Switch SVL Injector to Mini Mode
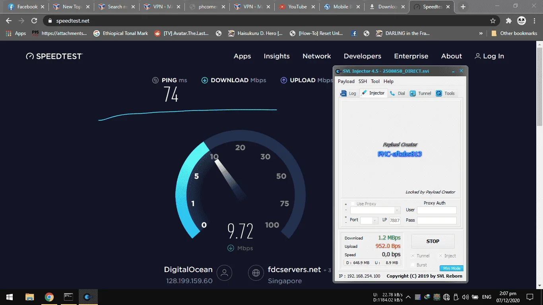Image resolution: width=543 pixels, height=305 pixels. click(x=452, y=268)
